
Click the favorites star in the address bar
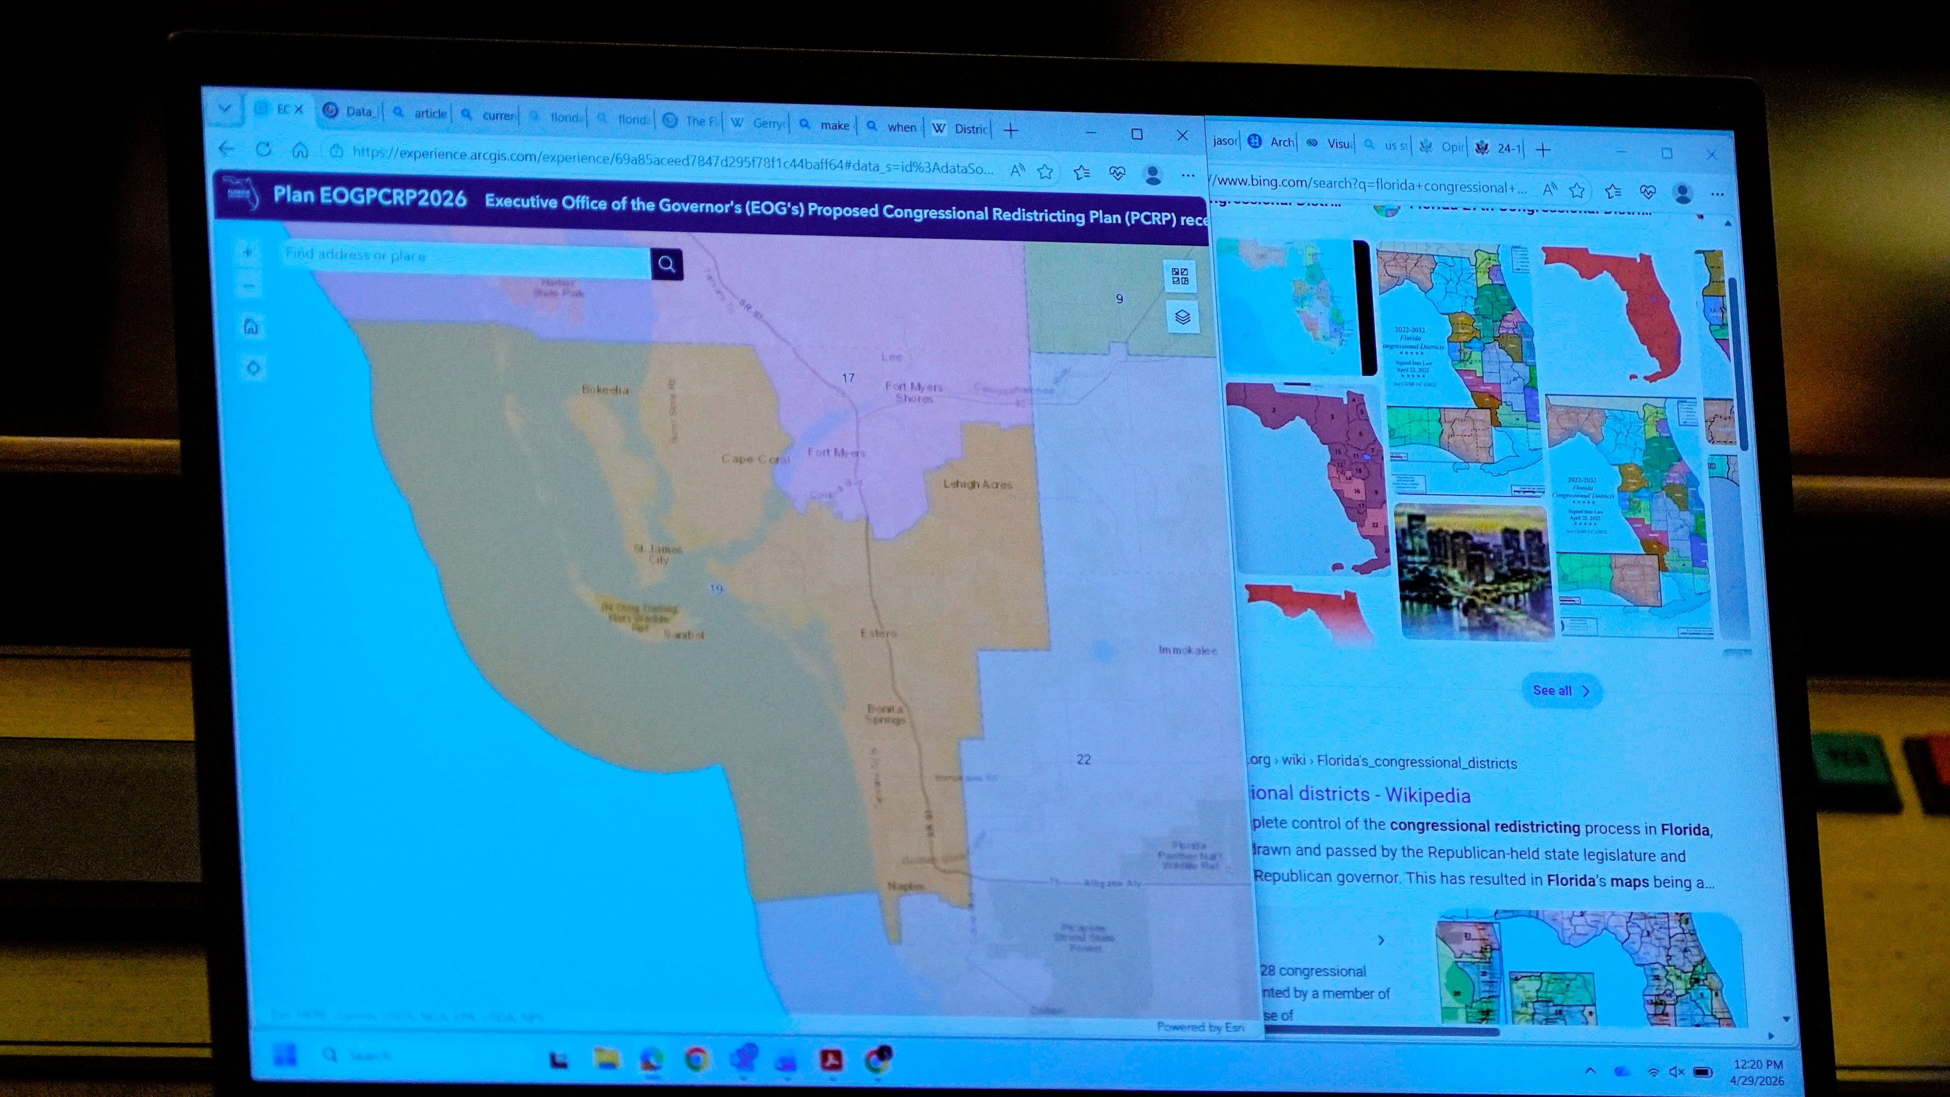pos(1046,172)
